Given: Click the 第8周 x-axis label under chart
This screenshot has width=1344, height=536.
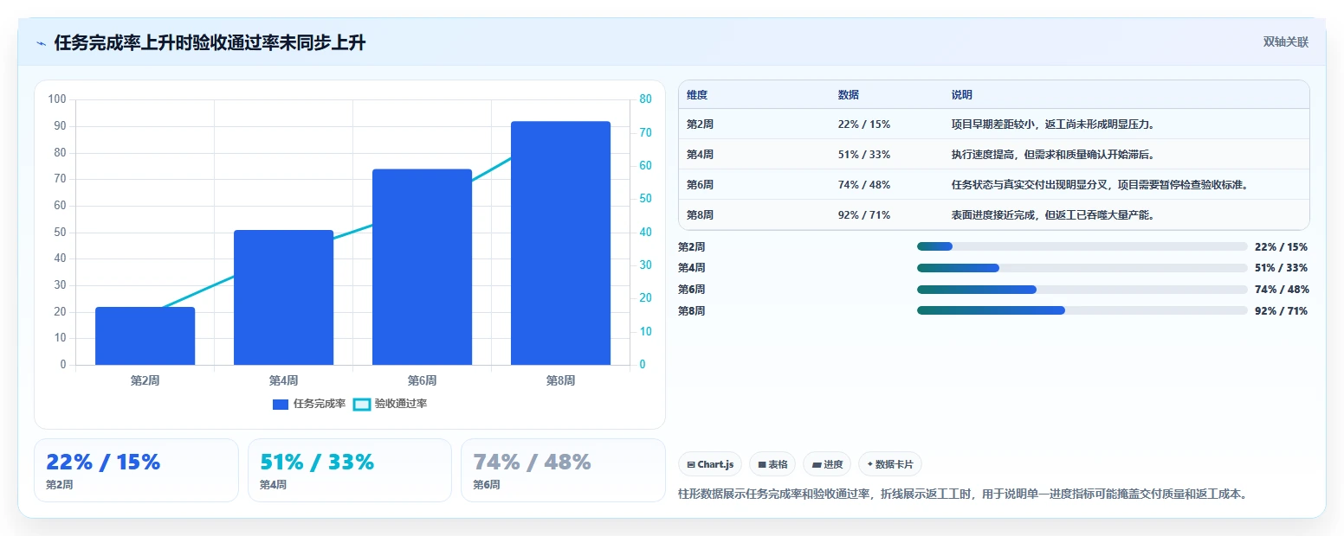Looking at the screenshot, I should click(x=560, y=380).
